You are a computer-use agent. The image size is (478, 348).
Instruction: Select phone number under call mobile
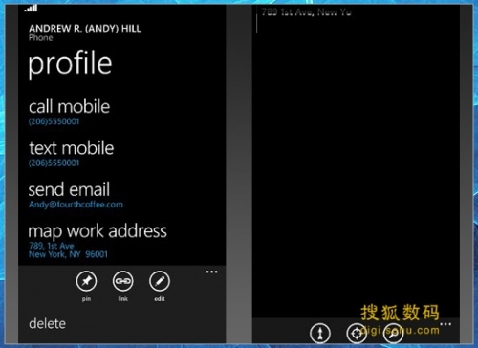click(x=54, y=121)
